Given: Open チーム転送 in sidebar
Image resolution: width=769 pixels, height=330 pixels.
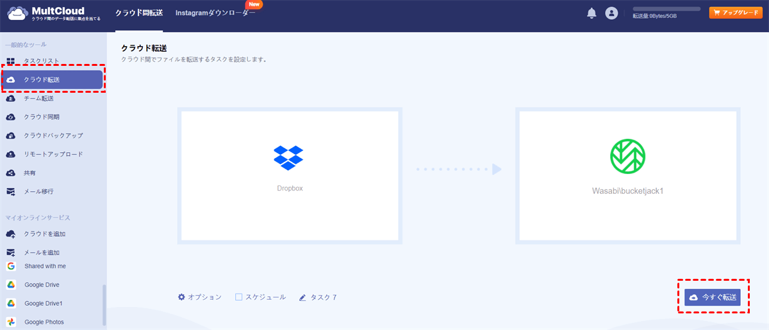Looking at the screenshot, I should (x=38, y=98).
